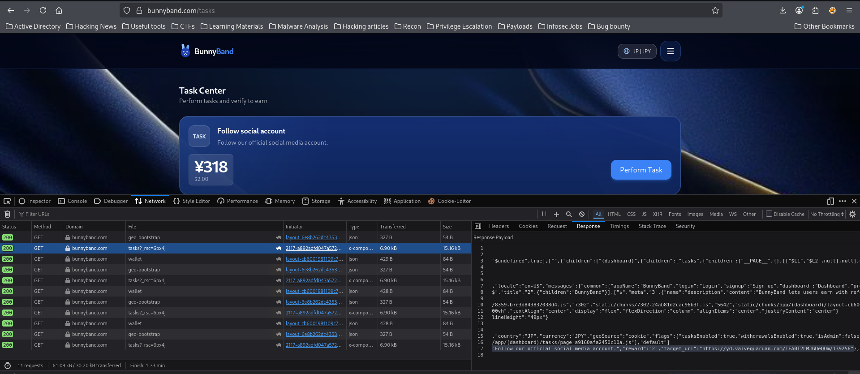
Task: Click the BunnyBand bunny logo
Action: click(185, 51)
